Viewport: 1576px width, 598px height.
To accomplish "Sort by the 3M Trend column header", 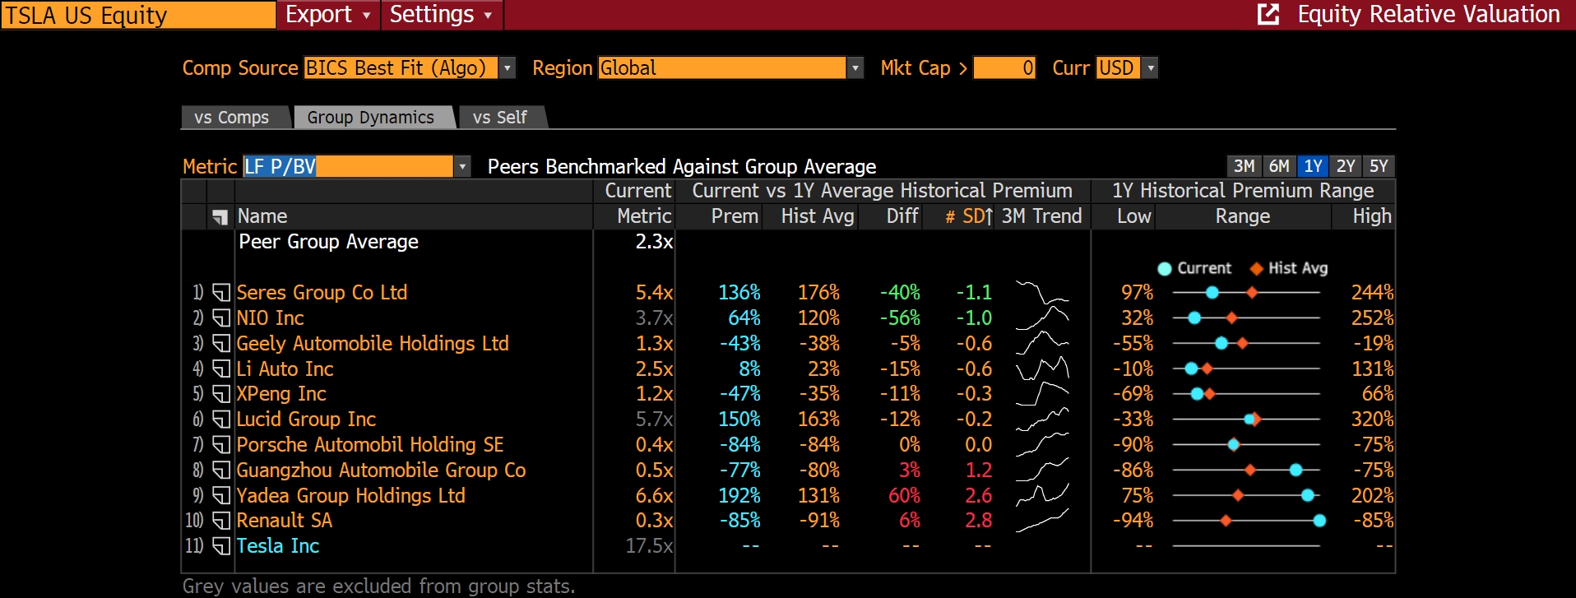I will click(1041, 216).
